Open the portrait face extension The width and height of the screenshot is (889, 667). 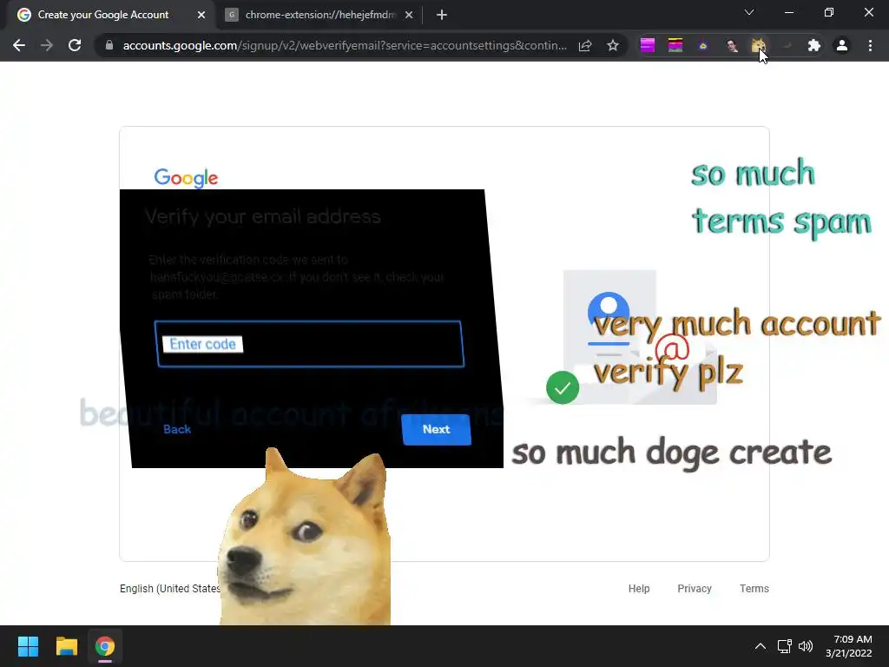(731, 45)
